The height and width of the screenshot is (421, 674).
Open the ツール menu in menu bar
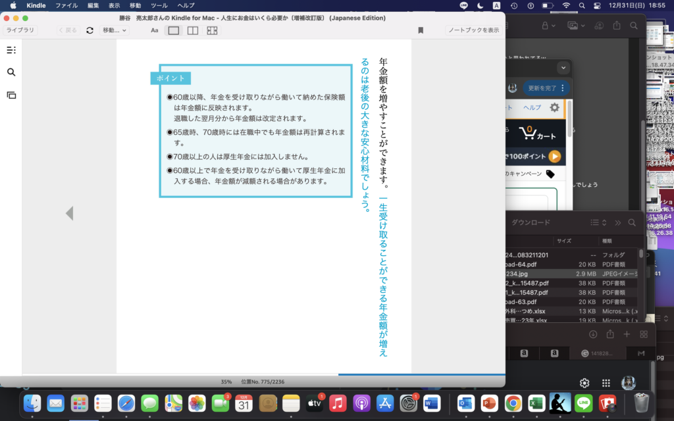coord(159,5)
